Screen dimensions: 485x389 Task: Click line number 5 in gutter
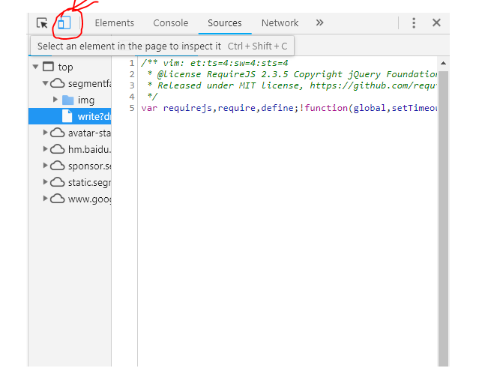coord(132,108)
